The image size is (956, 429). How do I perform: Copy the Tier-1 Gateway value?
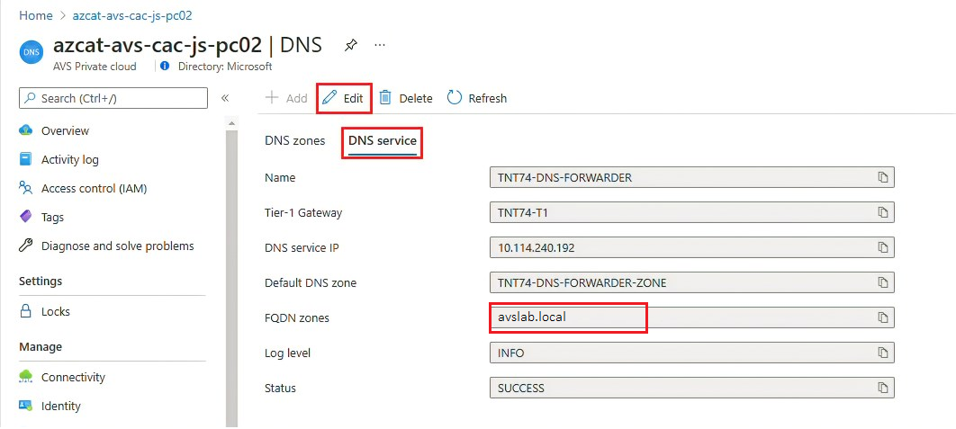coord(882,212)
